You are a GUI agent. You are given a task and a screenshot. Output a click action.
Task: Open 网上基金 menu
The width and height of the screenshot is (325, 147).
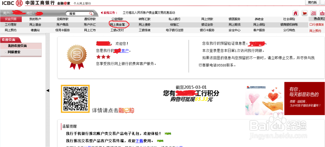35,25
